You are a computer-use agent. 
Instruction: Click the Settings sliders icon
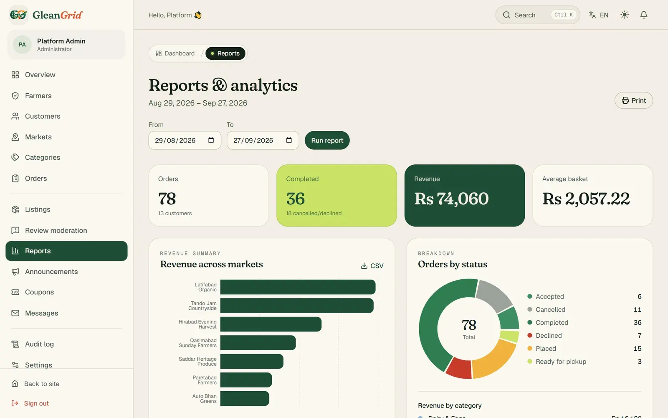(x=15, y=365)
